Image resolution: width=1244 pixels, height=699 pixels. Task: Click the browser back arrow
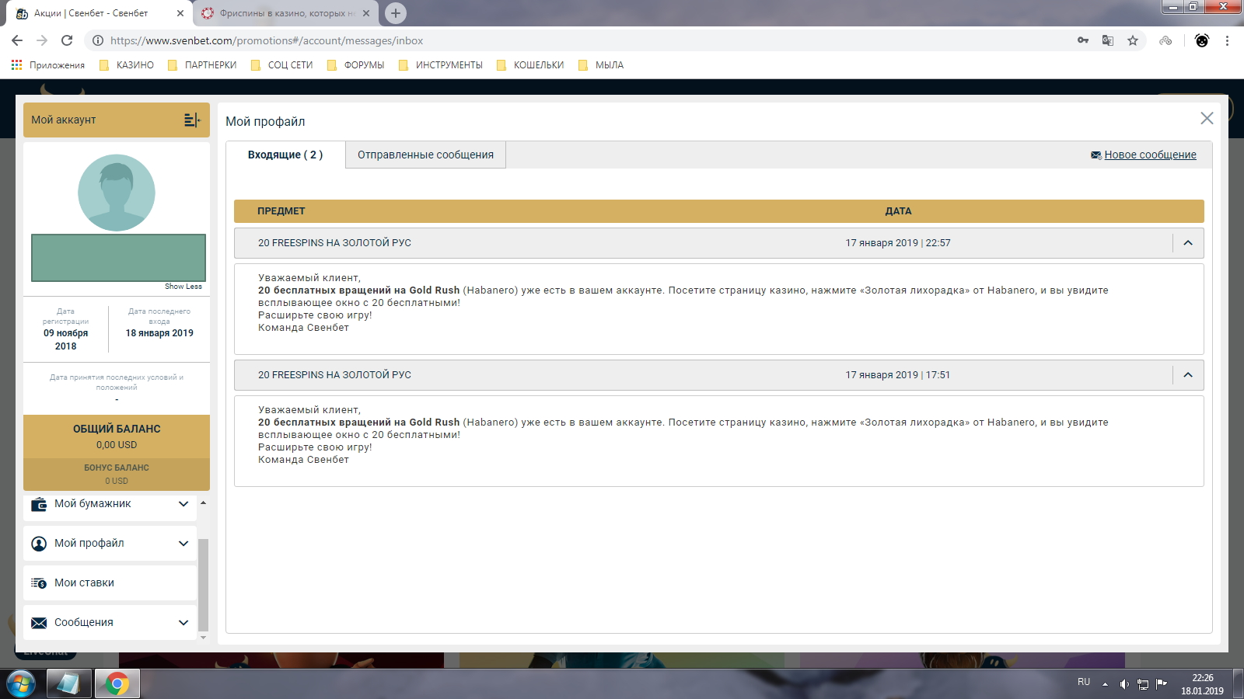[x=17, y=40]
